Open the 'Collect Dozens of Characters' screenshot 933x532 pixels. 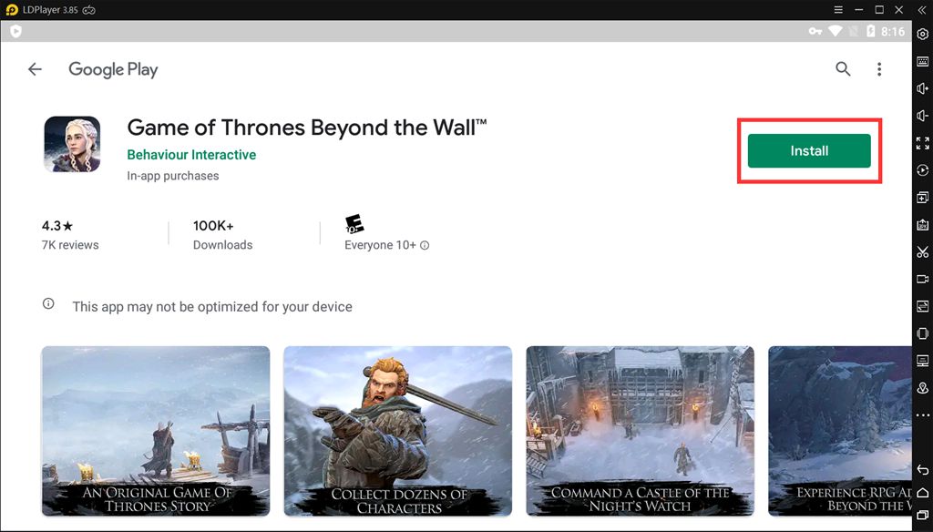coord(397,431)
